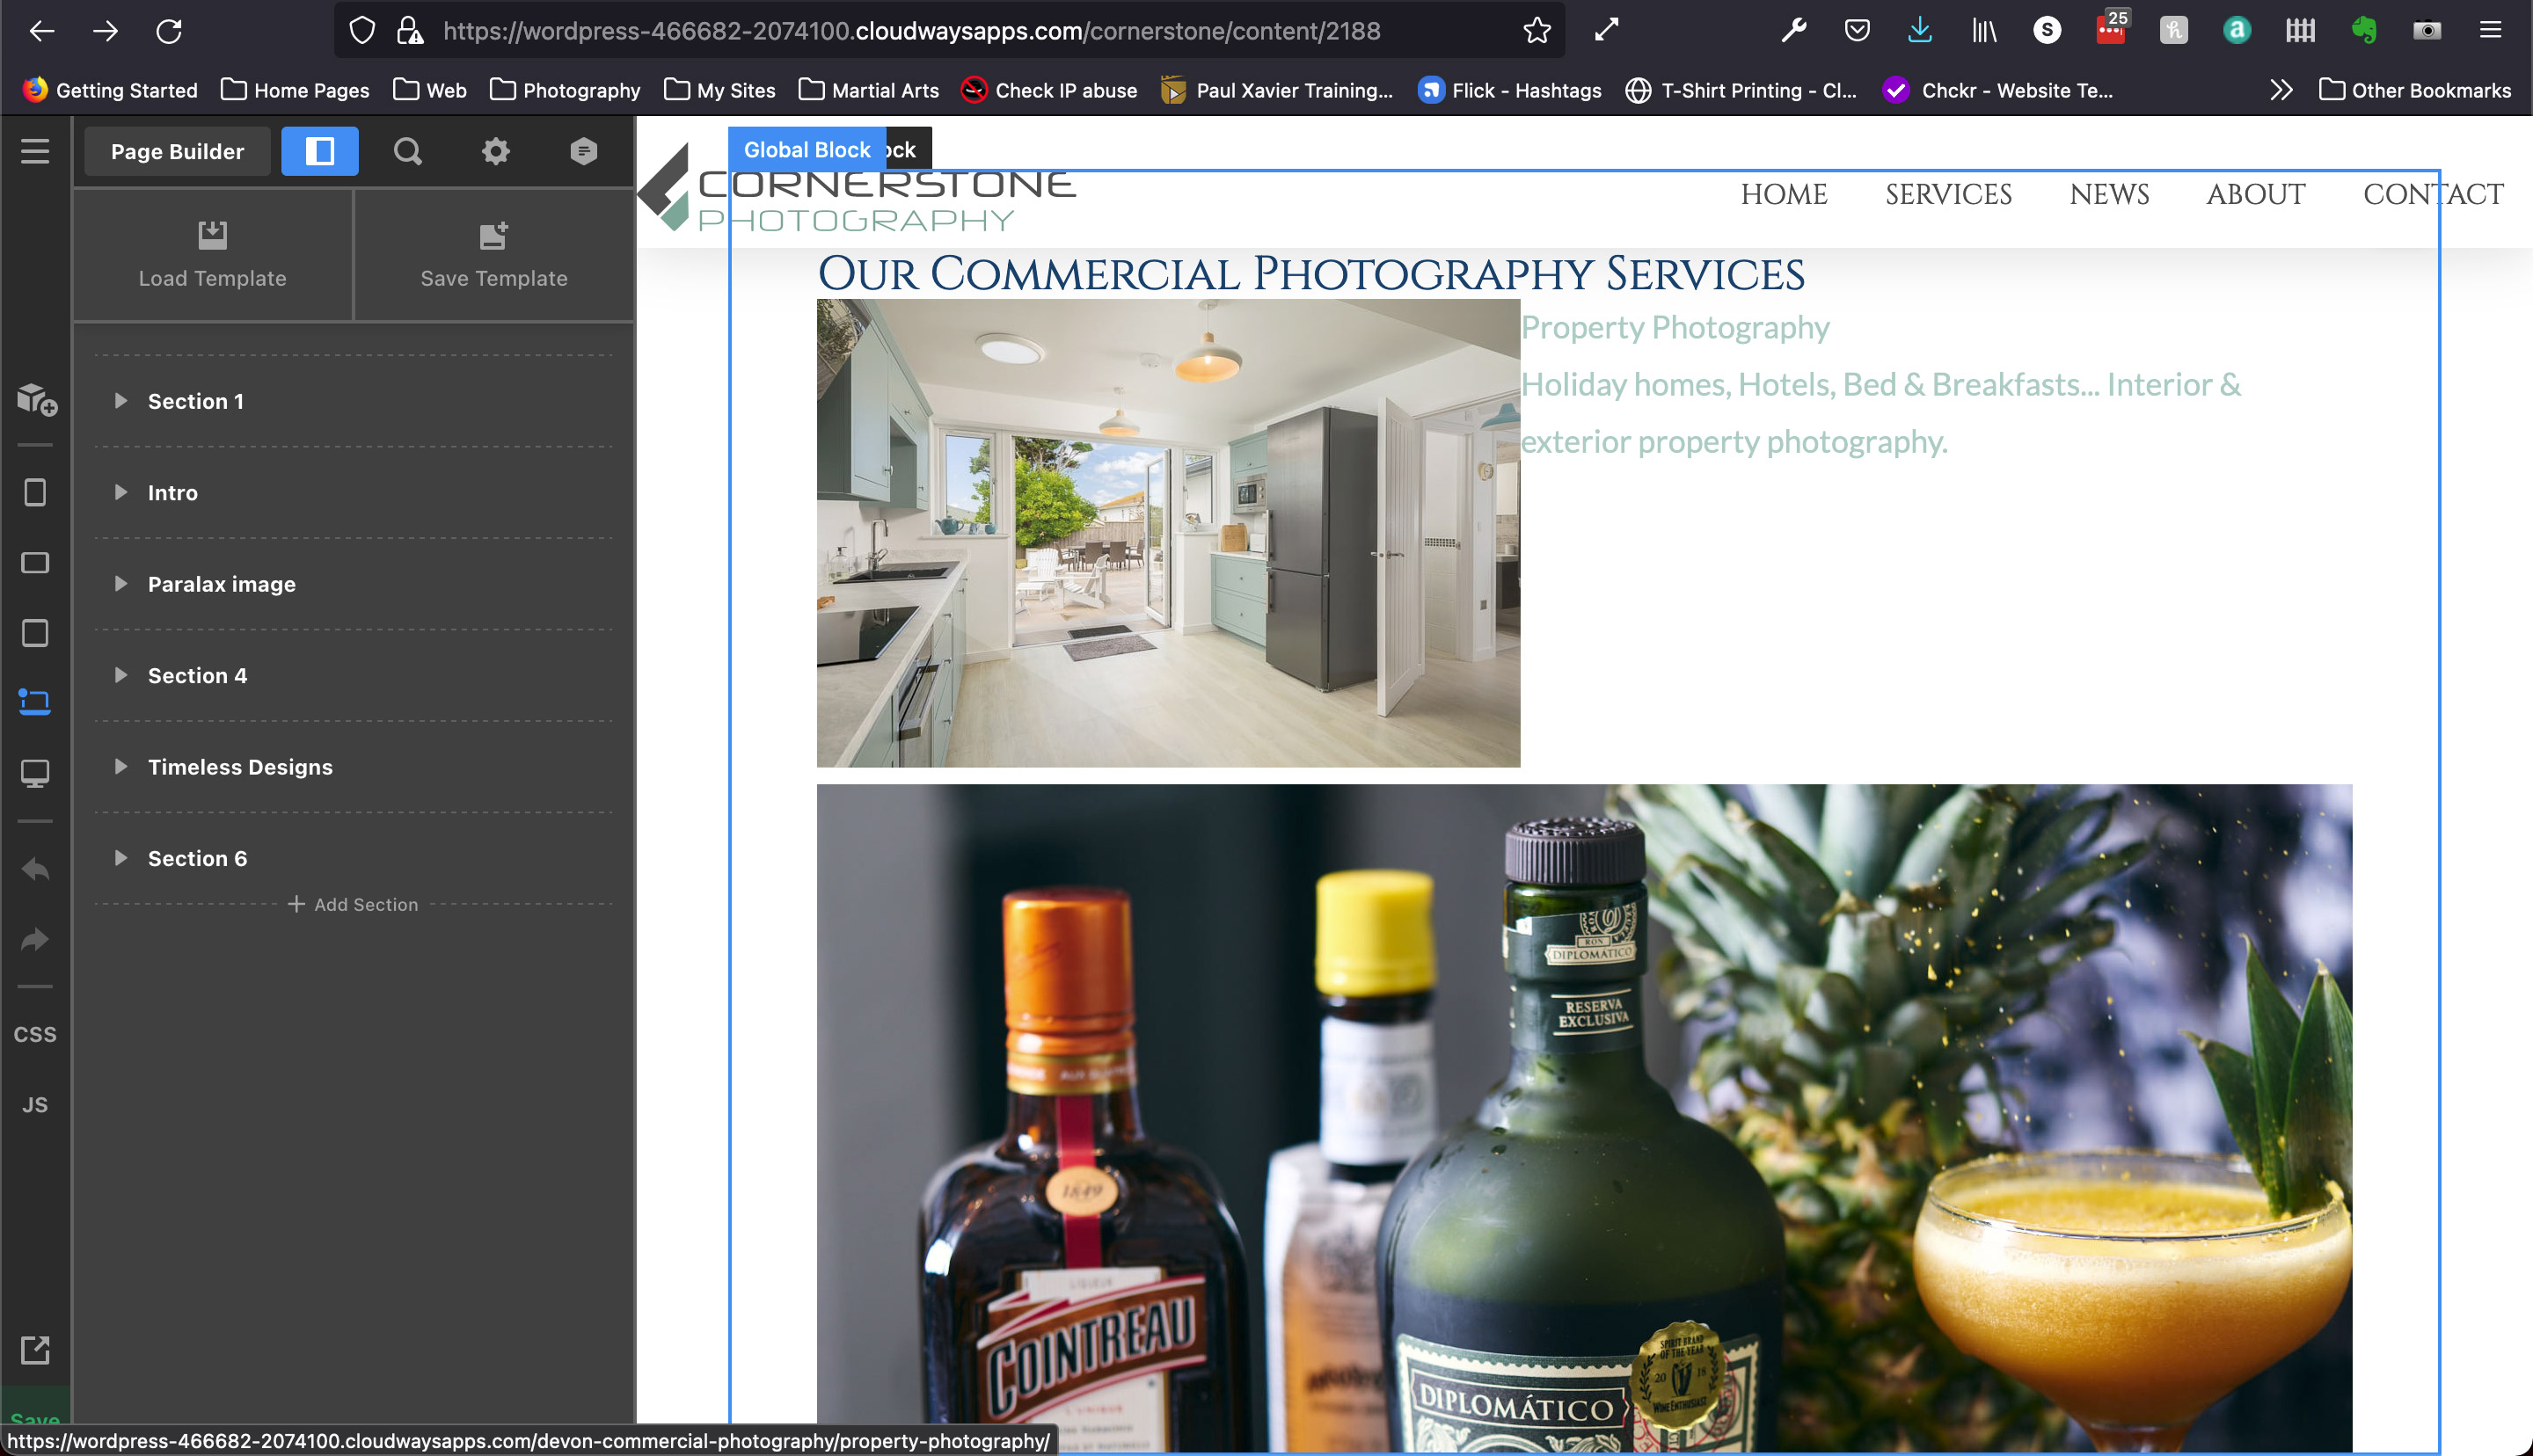
Task: Expand the Section 1 tree item
Action: (120, 401)
